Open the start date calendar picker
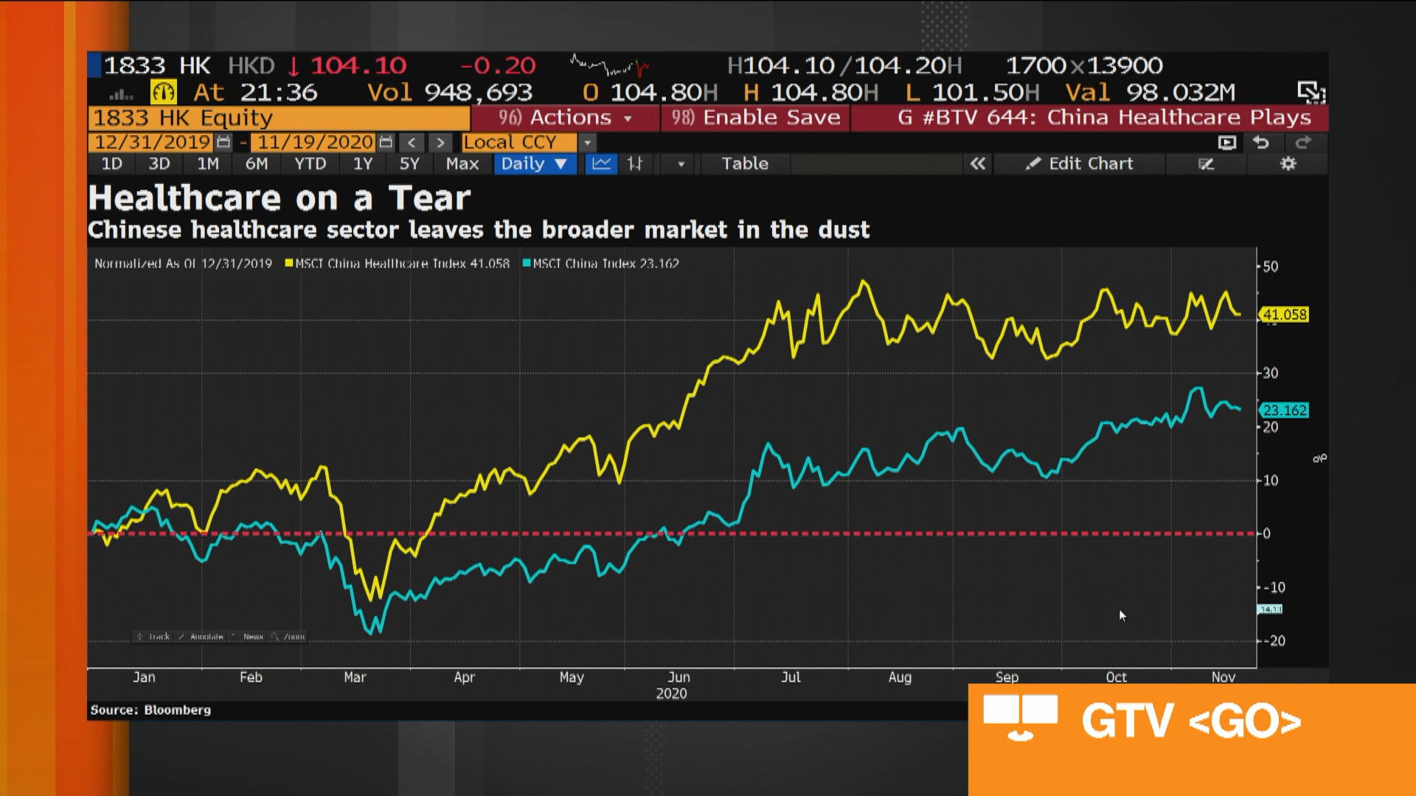 pos(223,142)
